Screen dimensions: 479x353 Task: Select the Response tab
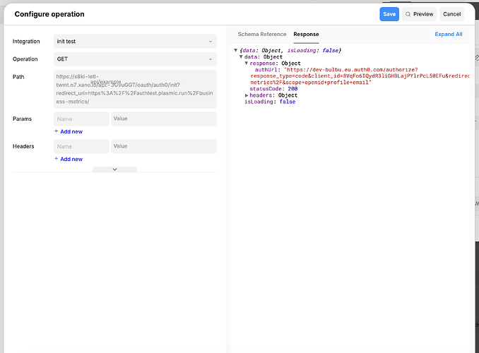point(306,34)
